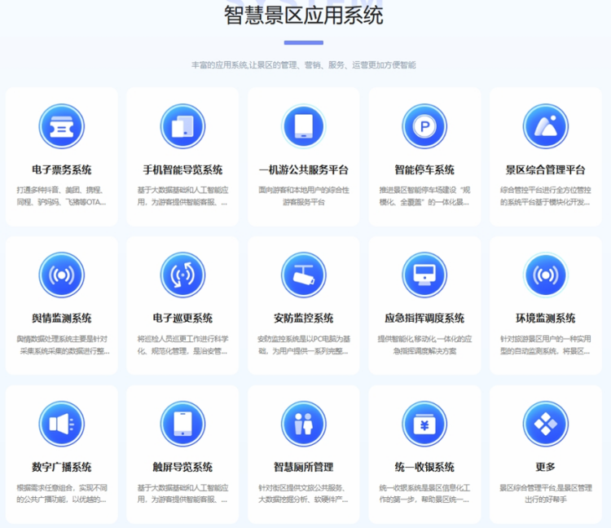Click the 触屏导览系统 touchscreen icon
The height and width of the screenshot is (528, 611).
tap(182, 425)
